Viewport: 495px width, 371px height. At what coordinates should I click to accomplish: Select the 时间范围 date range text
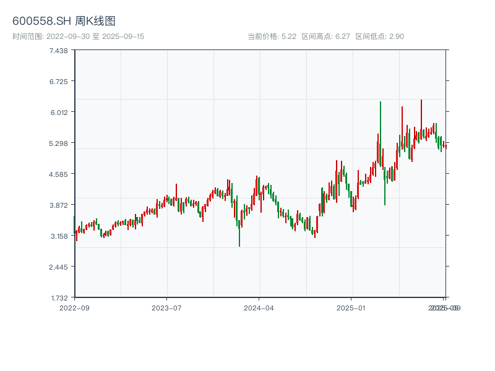pos(78,36)
